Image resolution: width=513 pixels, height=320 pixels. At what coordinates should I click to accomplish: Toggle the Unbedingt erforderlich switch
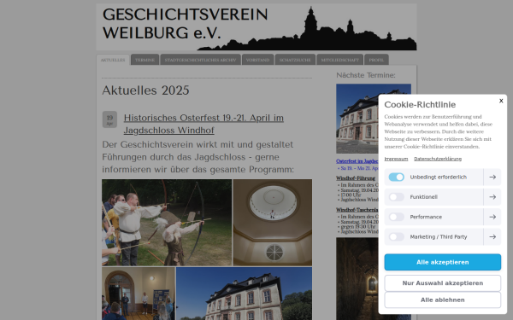pyautogui.click(x=396, y=177)
